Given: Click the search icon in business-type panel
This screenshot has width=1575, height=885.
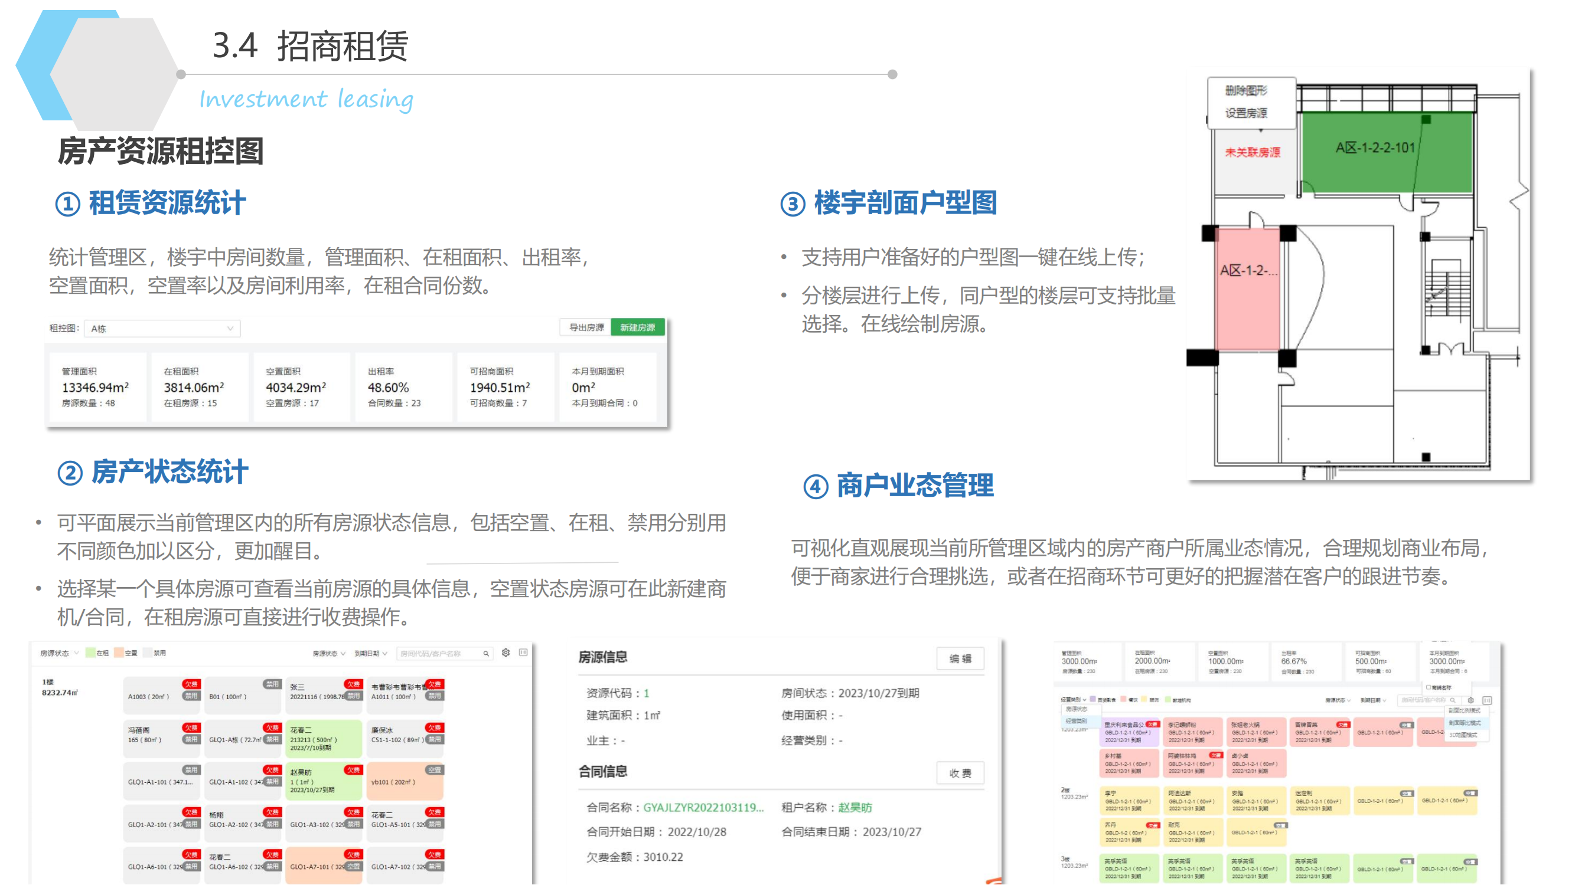Looking at the screenshot, I should tap(1453, 700).
